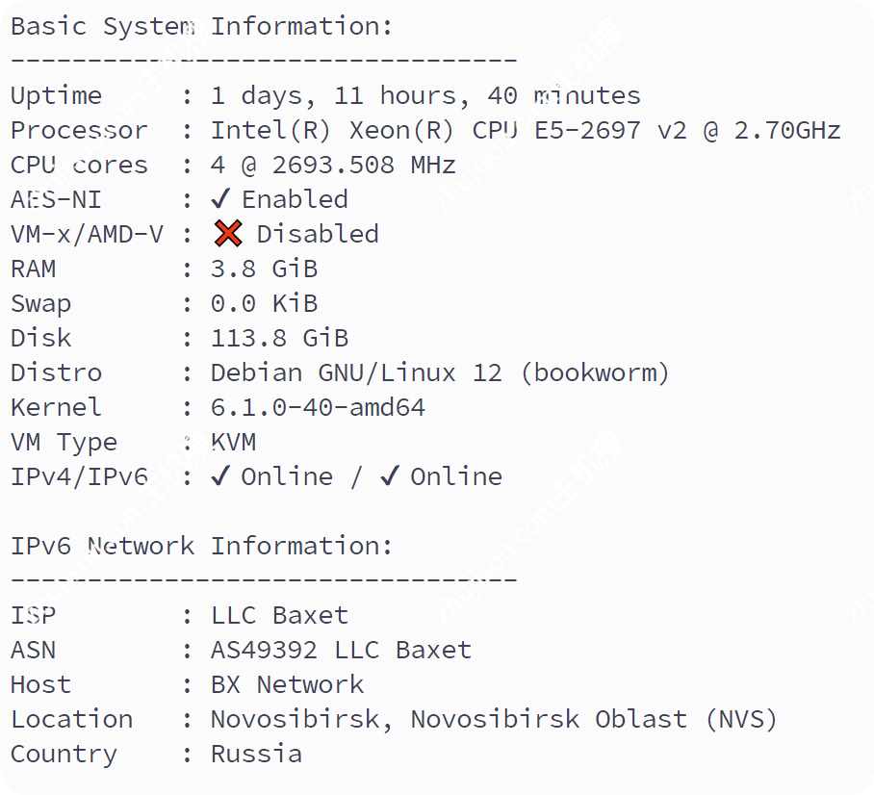Click the Basic System Information heading
The width and height of the screenshot is (874, 795).
[202, 27]
